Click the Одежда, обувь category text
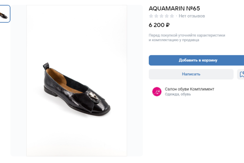Viewport: 244px width, 163px height. coord(178,94)
